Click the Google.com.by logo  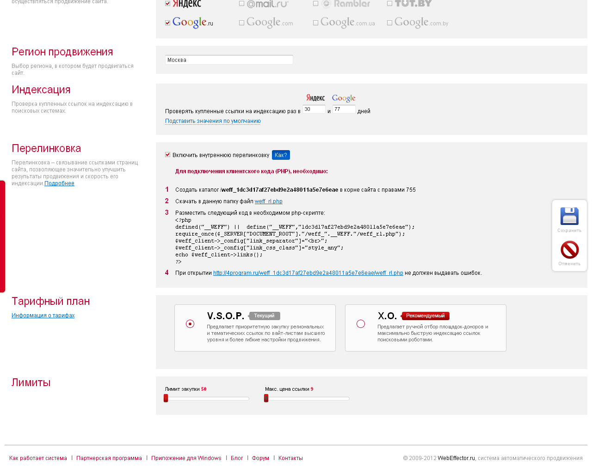(x=421, y=23)
